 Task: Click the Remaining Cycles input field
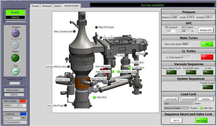click(14, 83)
